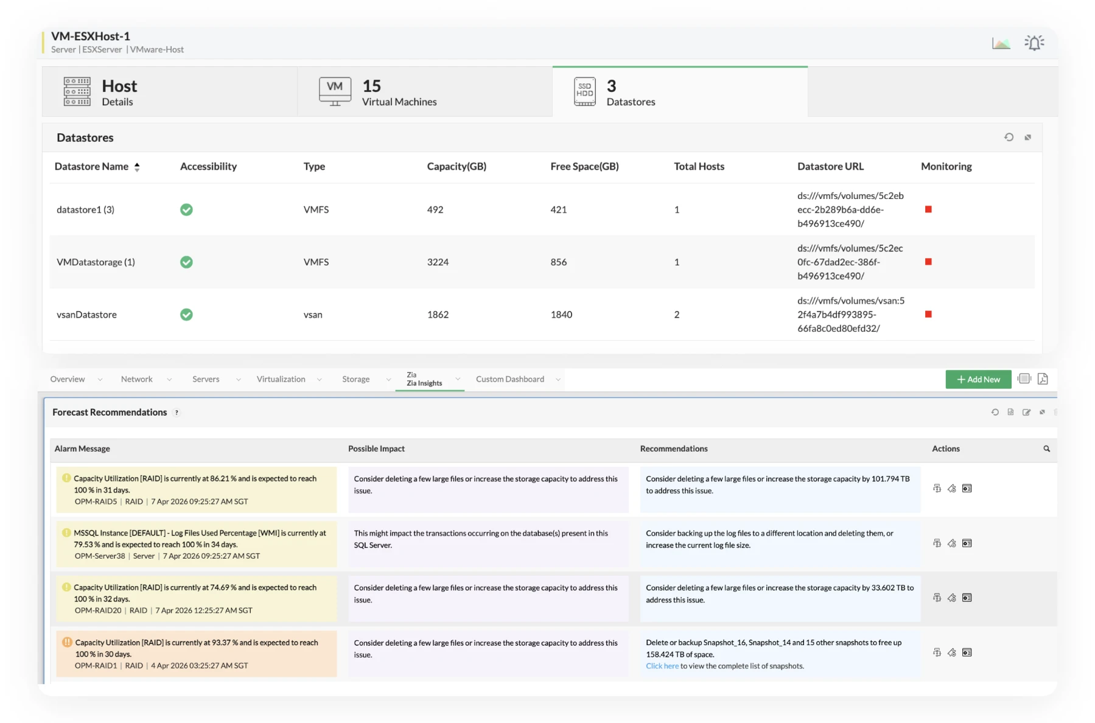Click the OPM-Server38 device name
This screenshot has width=1095, height=723.
tap(100, 556)
